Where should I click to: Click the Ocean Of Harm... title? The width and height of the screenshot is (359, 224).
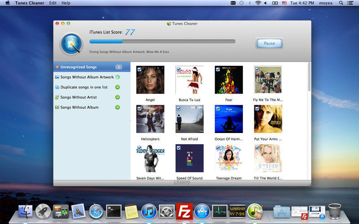point(229,139)
